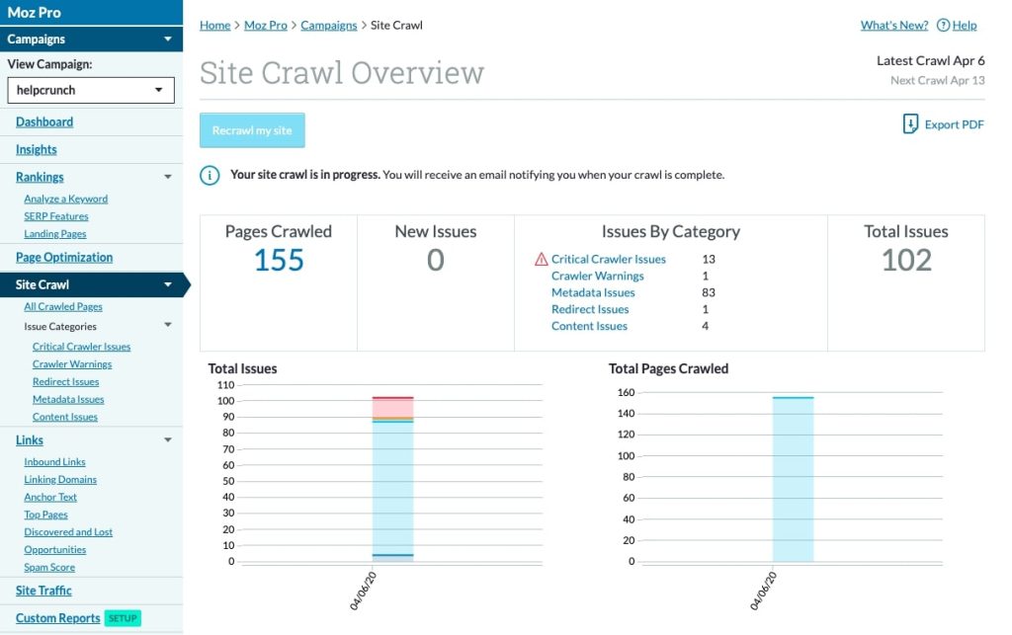Image resolution: width=1012 pixels, height=635 pixels.
Task: Click the info icon beside the crawl-in-progress notice
Action: pyautogui.click(x=209, y=175)
